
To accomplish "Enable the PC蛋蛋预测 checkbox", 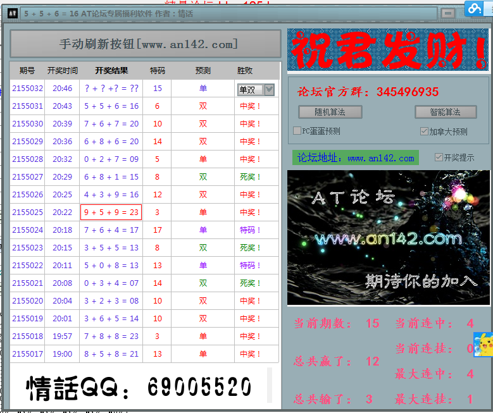I will 297,131.
